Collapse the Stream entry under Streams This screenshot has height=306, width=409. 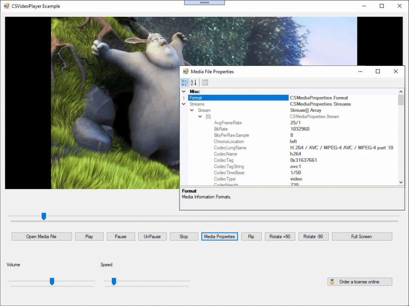[x=192, y=110]
